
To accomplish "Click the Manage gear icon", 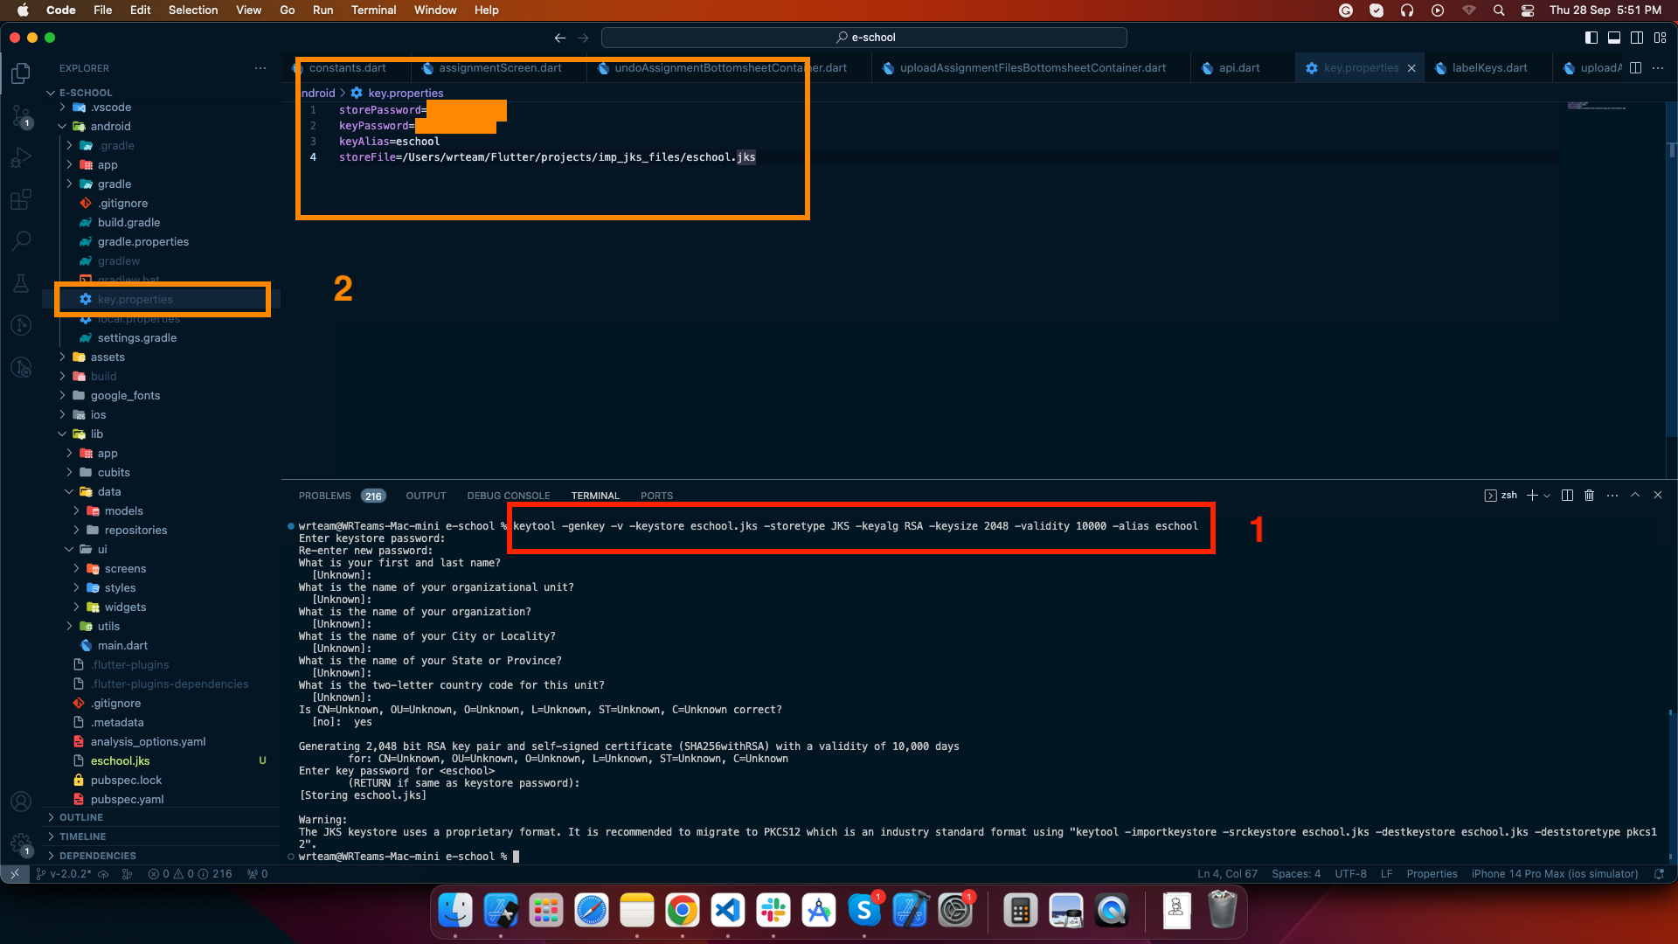I will [x=21, y=843].
